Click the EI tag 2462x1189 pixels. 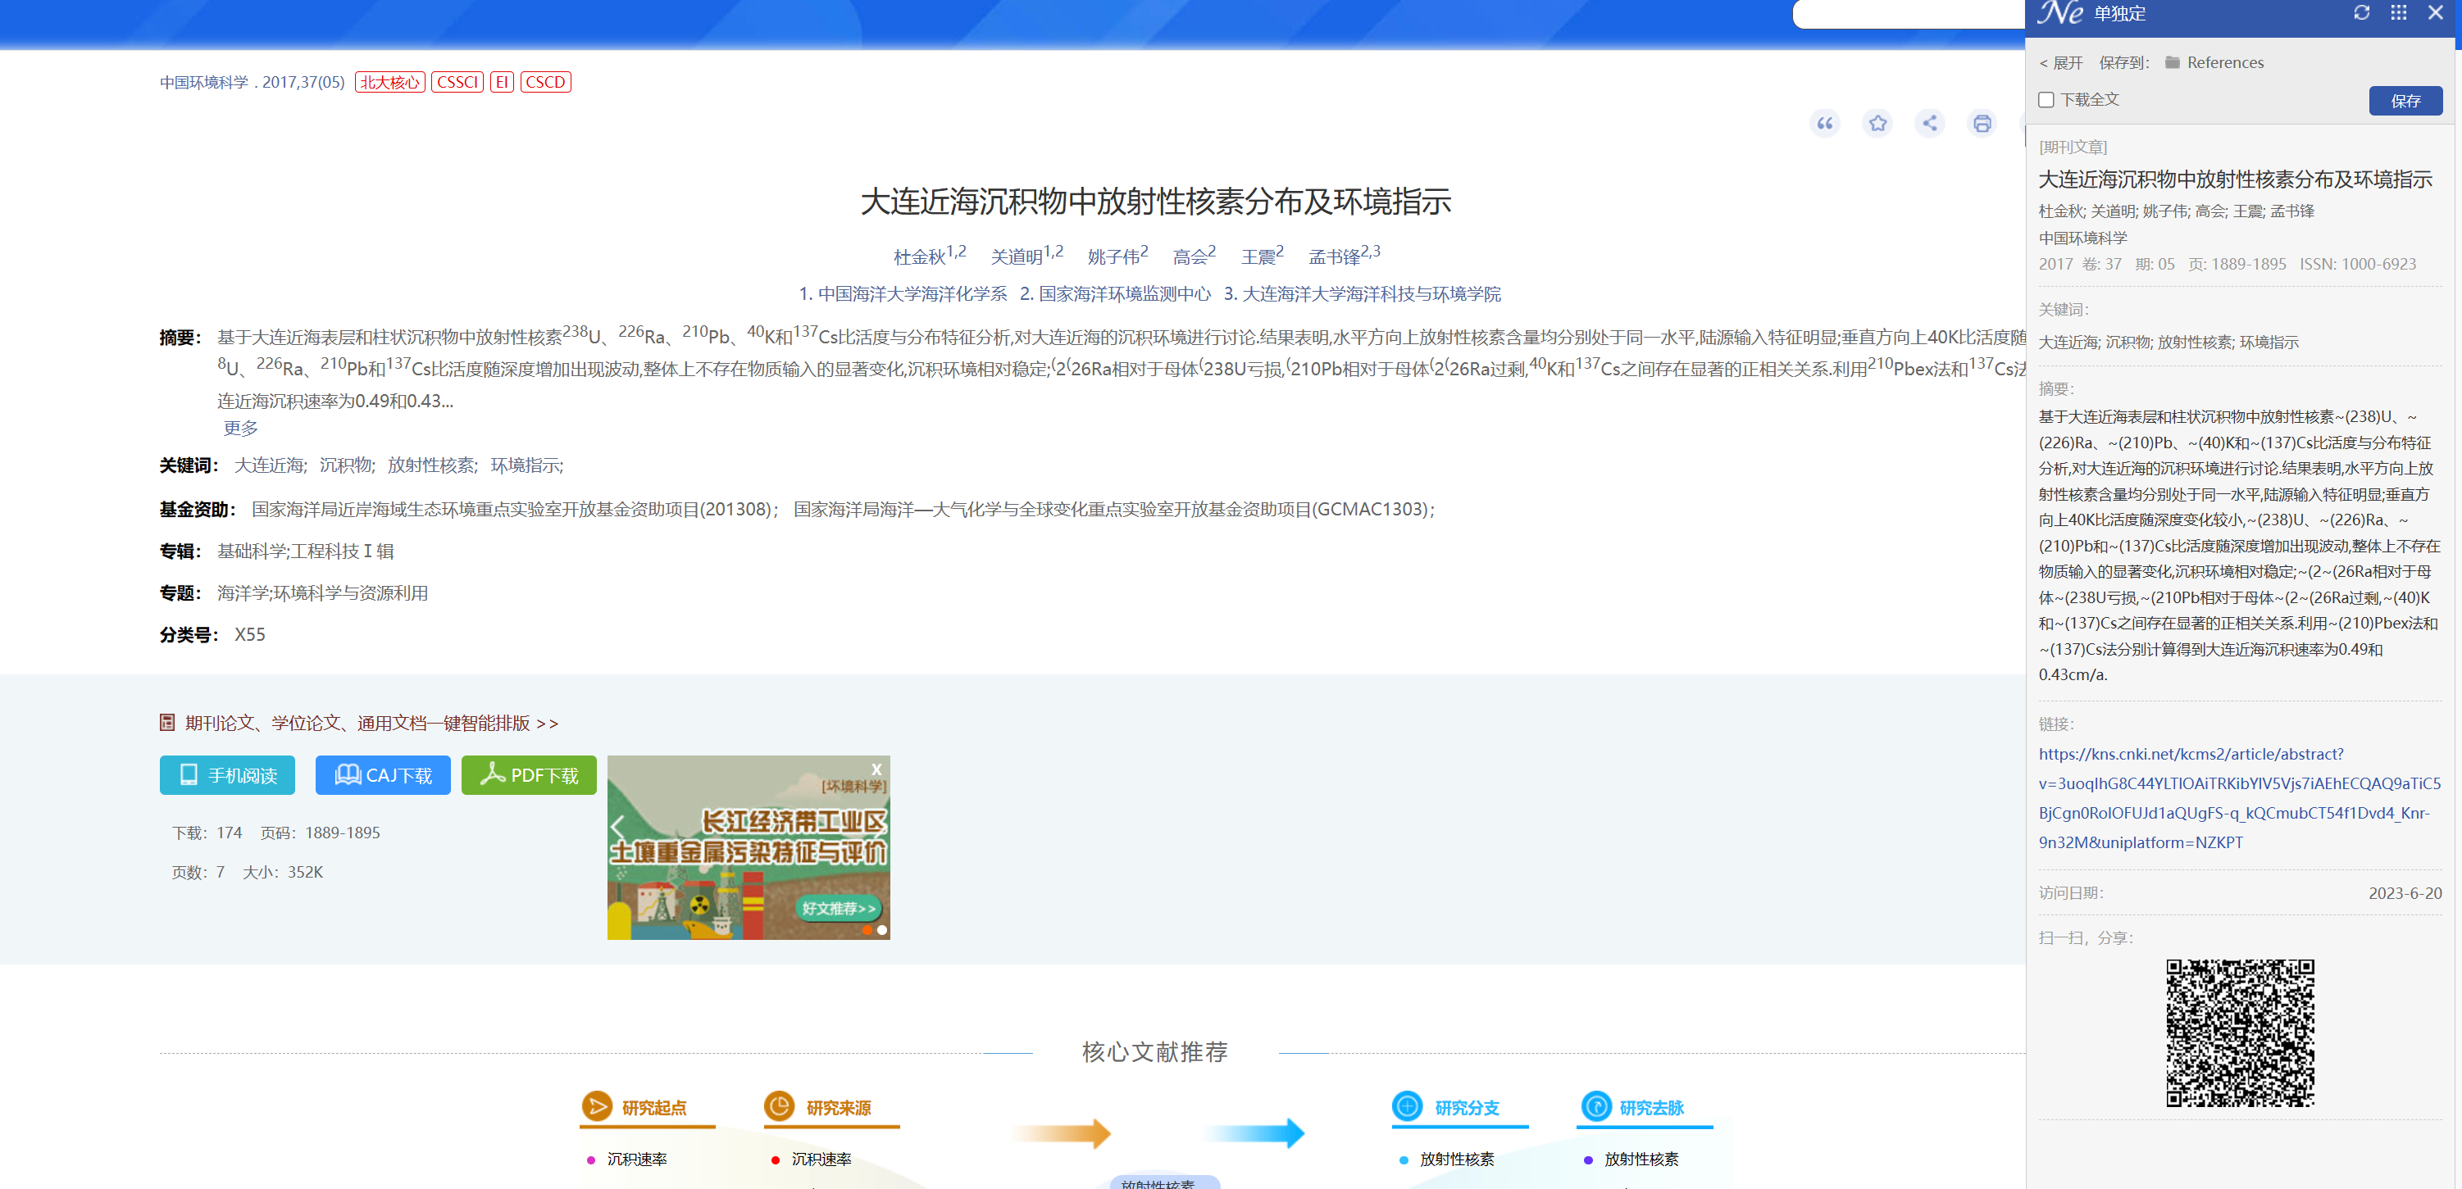point(502,82)
